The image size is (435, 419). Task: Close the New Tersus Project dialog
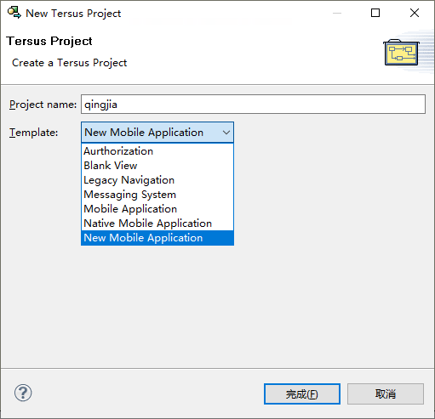[x=415, y=13]
